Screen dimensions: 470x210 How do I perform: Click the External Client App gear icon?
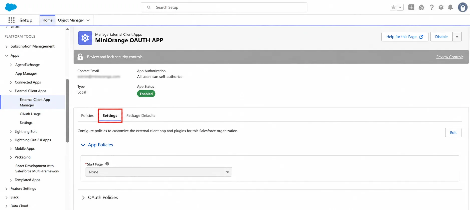coord(85,38)
